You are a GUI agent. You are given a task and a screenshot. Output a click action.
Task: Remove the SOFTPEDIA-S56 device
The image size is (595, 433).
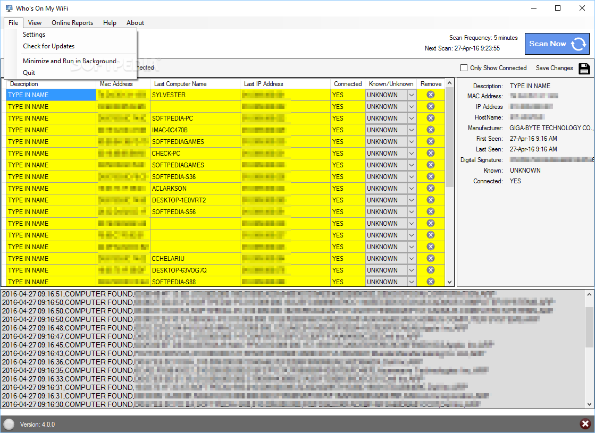430,211
